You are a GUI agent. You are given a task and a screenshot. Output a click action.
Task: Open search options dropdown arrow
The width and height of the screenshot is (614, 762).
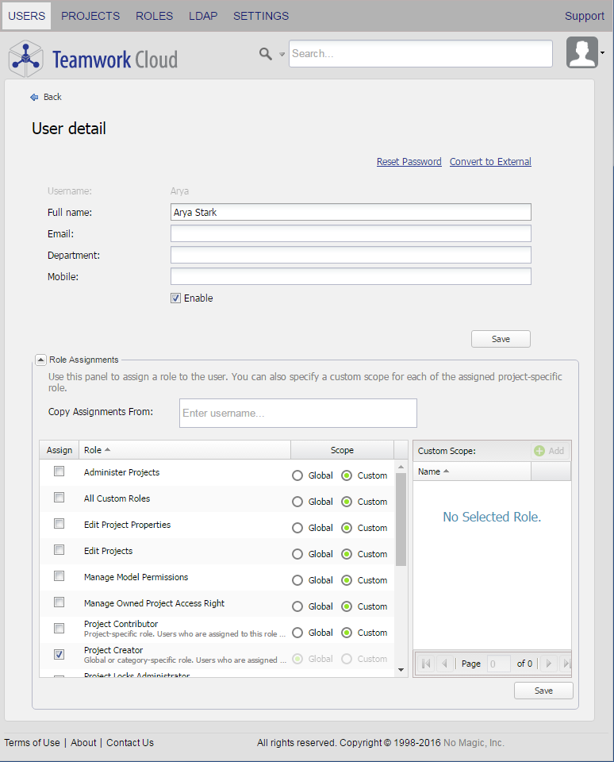(x=282, y=55)
